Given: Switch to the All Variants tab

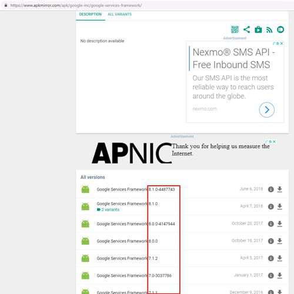Looking at the screenshot, I should click(119, 14).
